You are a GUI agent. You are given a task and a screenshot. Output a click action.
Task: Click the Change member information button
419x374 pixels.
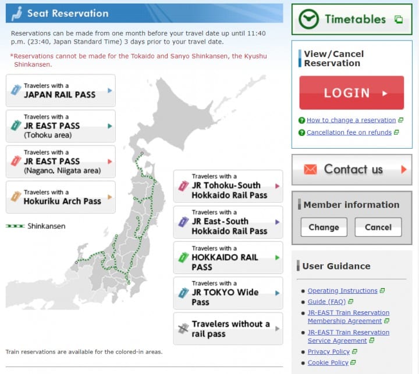(324, 227)
